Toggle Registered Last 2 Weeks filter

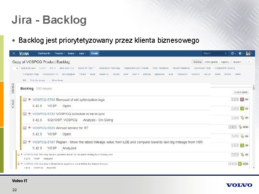(136, 68)
